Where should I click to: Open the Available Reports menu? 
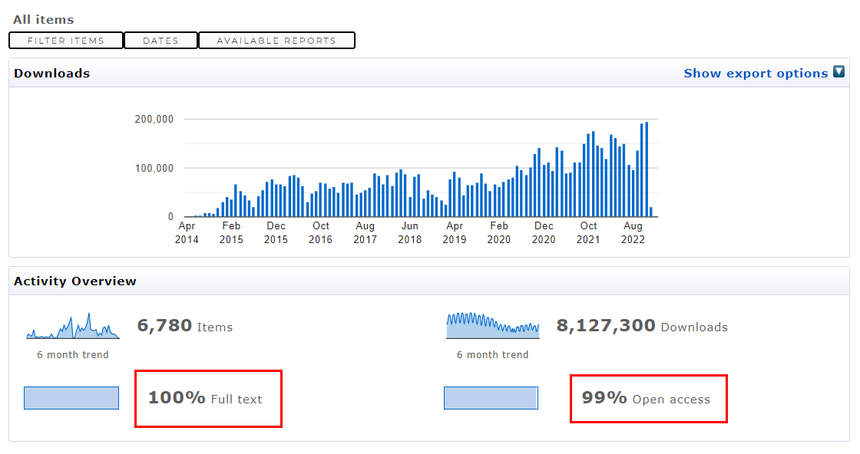coord(276,41)
